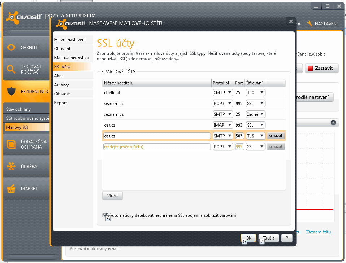The height and width of the screenshot is (263, 346).
Task: Confirm the dialog with OK button
Action: pyautogui.click(x=248, y=238)
